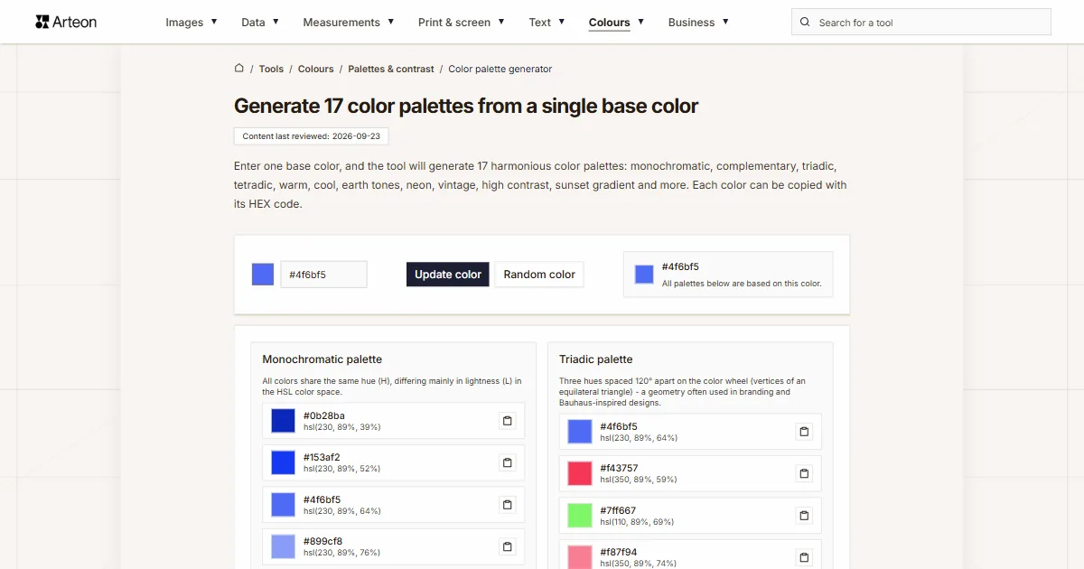This screenshot has height=569, width=1084.
Task: Copy the #f43757 color code
Action: tap(804, 473)
